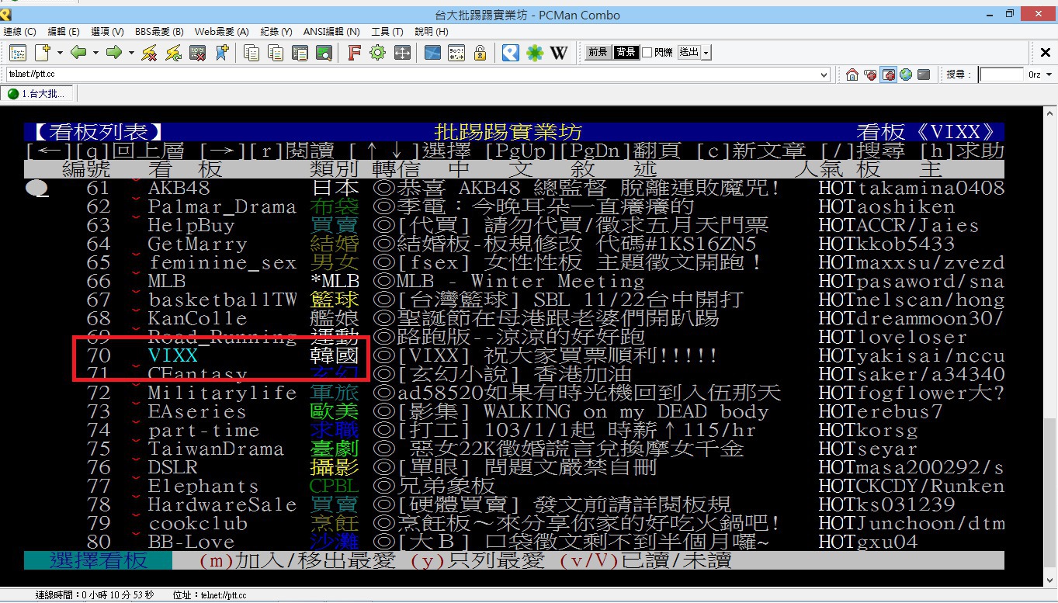Viewport: 1058px width, 603px height.
Task: Click board name basketballTW
Action: [x=222, y=300]
